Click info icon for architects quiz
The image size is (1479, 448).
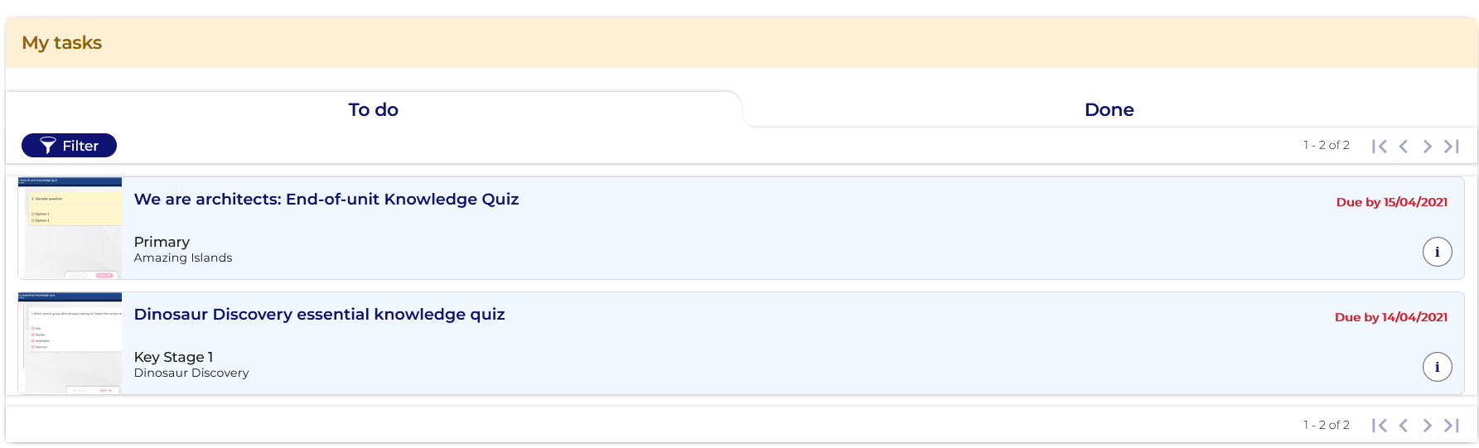click(x=1437, y=252)
